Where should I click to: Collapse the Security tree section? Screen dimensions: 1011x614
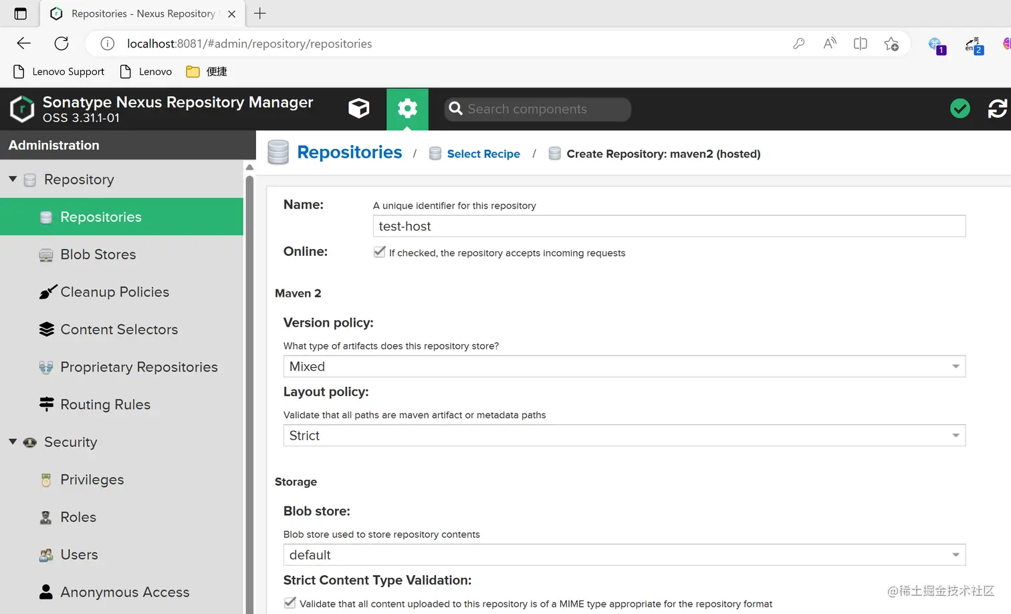[x=13, y=442]
